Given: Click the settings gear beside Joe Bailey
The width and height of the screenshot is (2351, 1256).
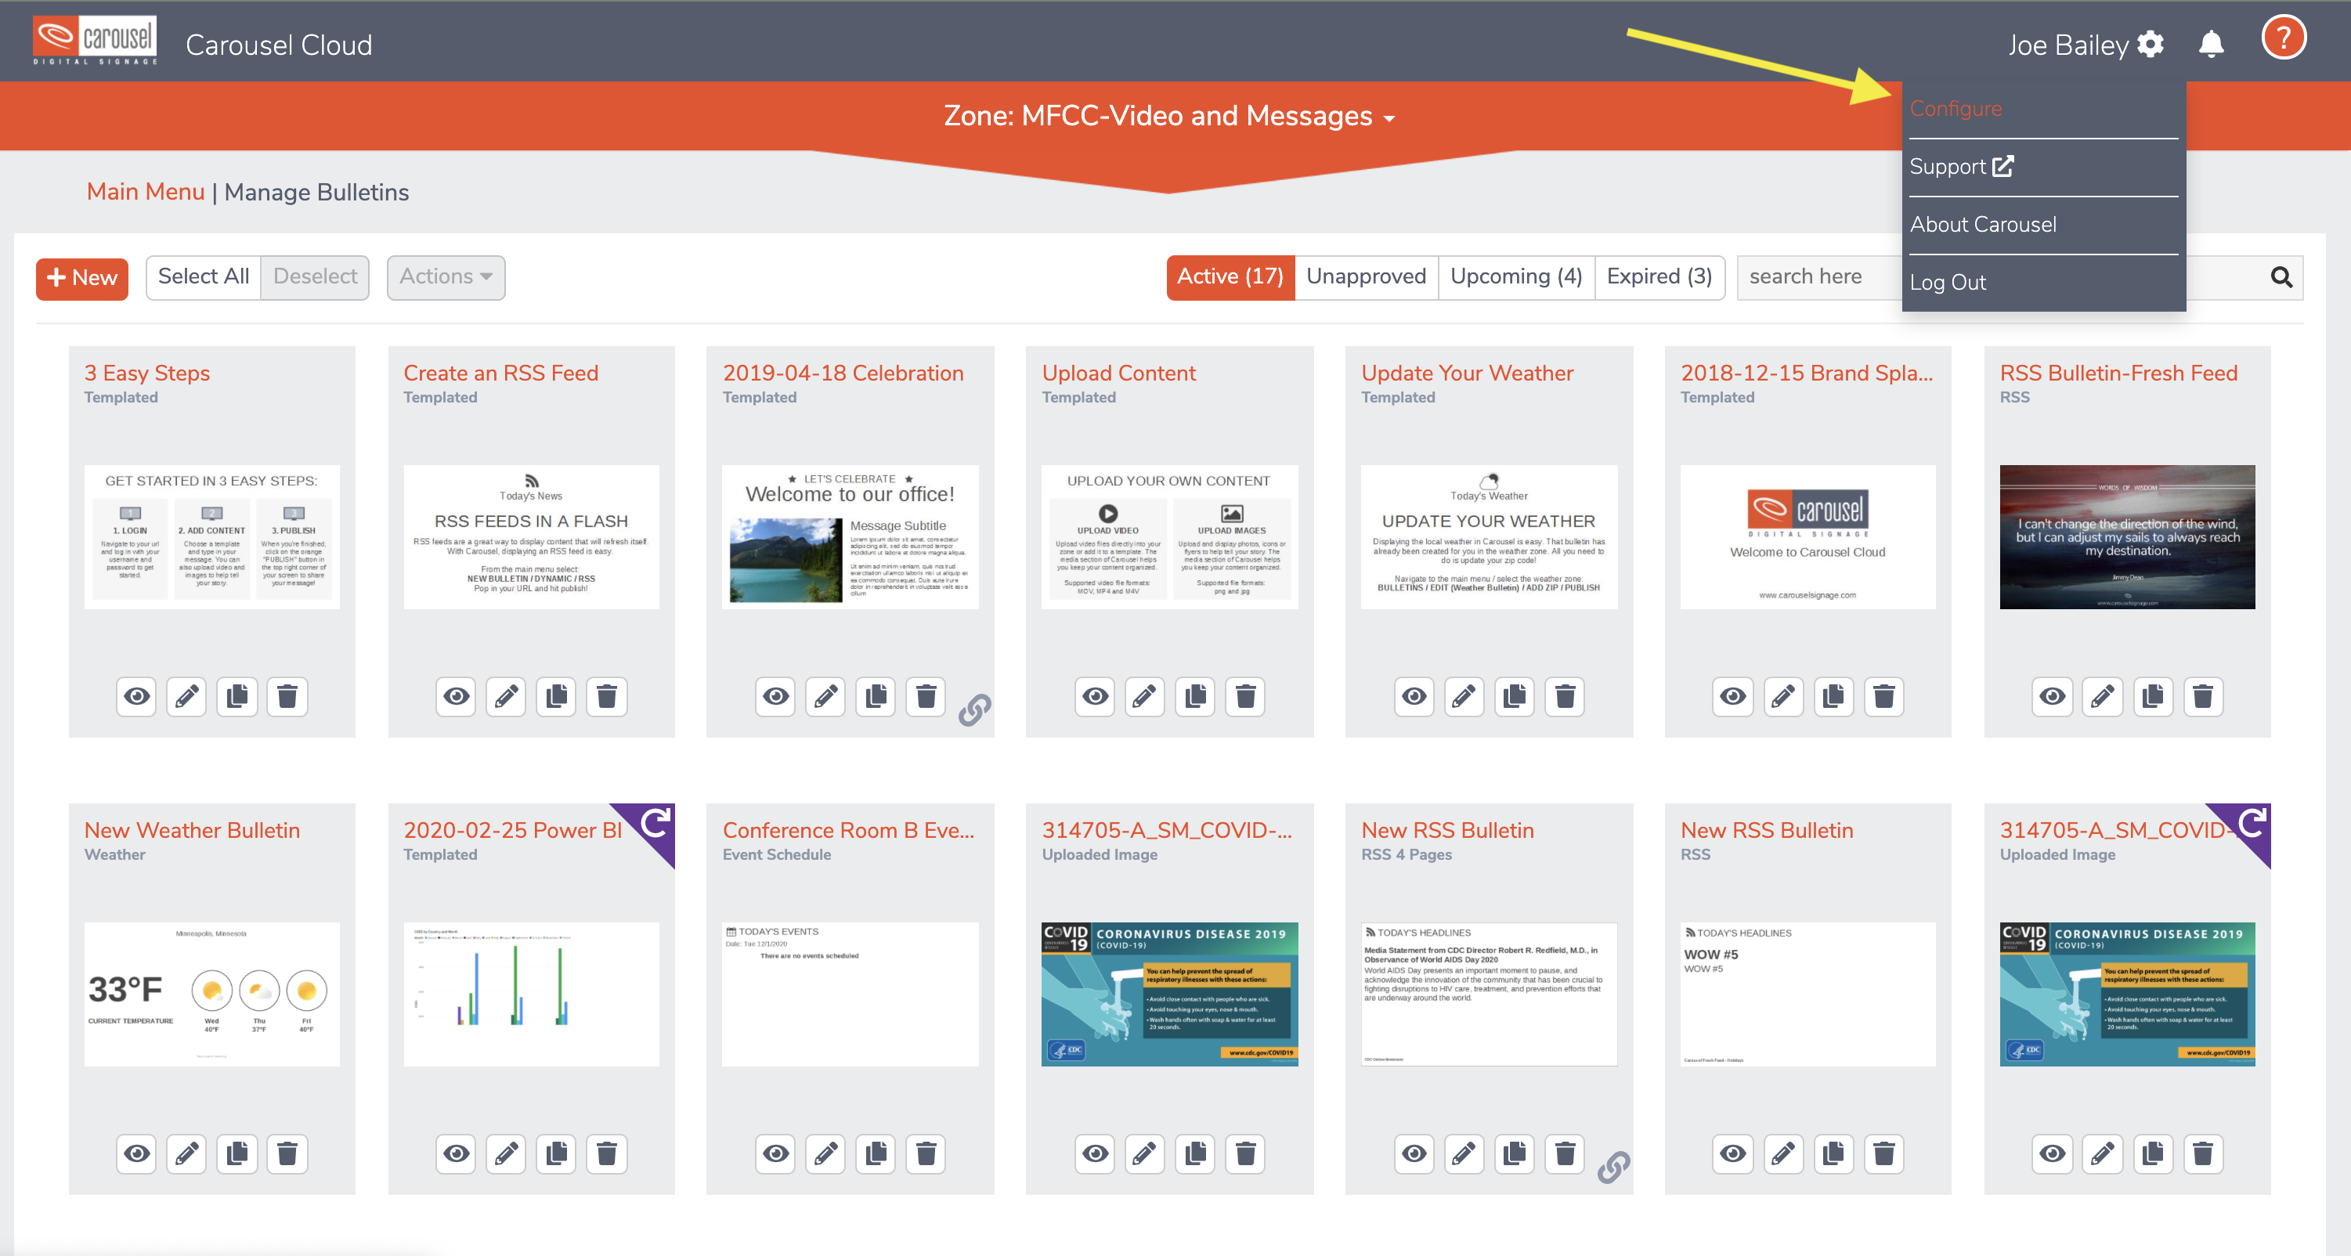Looking at the screenshot, I should click(x=2151, y=44).
